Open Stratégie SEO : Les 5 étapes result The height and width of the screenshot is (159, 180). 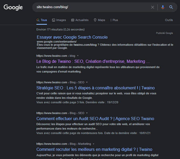(x=96, y=88)
